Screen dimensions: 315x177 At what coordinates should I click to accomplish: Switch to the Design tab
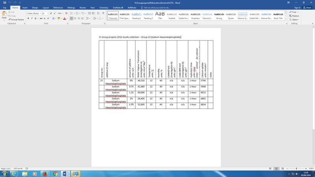click(x=35, y=7)
